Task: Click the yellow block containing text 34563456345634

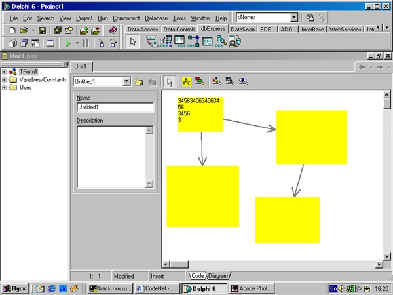Action: 200,113
